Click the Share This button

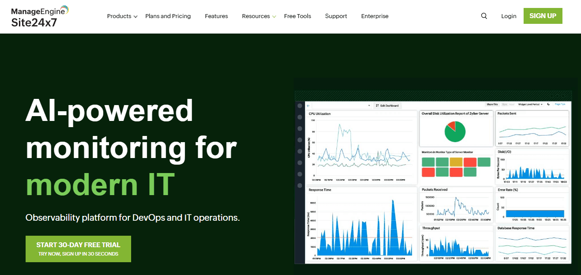[492, 105]
